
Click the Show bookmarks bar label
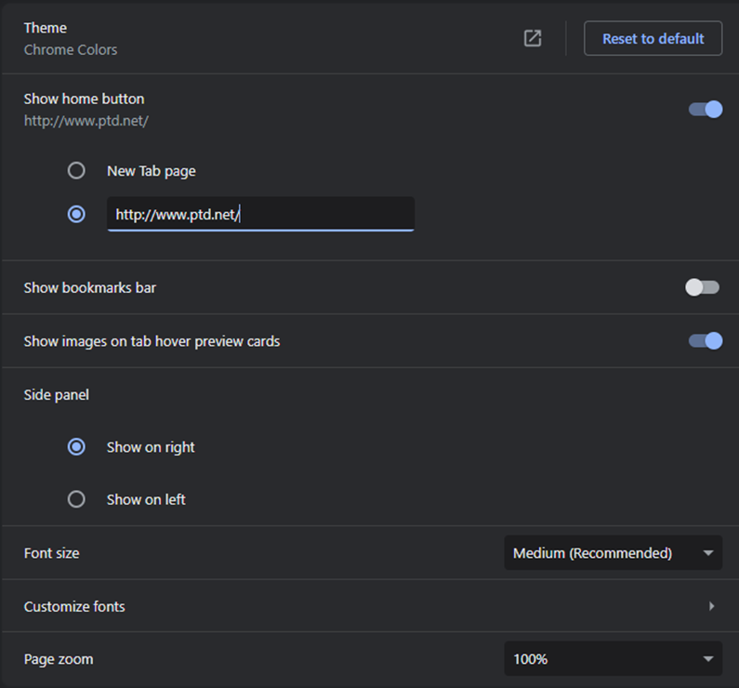tap(90, 288)
